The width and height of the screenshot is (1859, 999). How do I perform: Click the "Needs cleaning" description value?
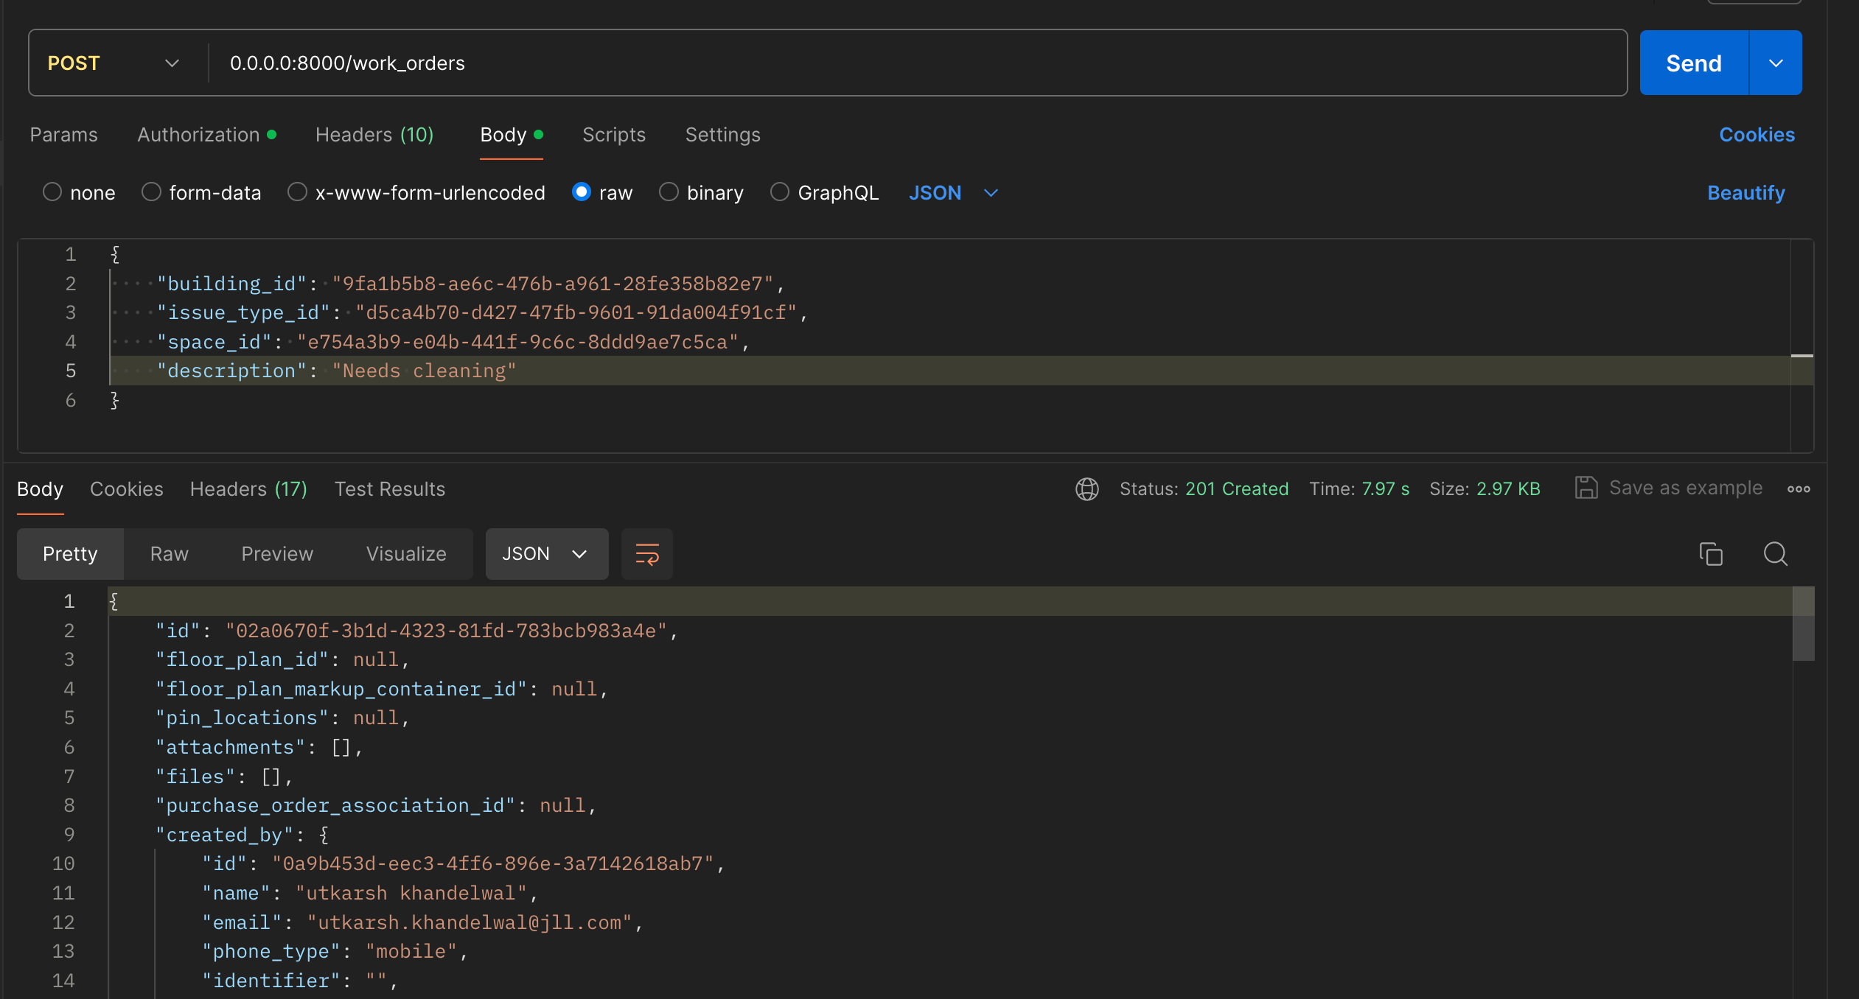(x=424, y=371)
